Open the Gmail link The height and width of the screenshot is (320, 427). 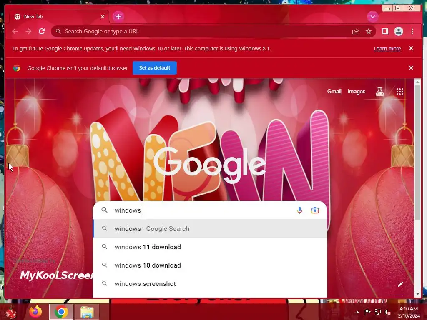[334, 91]
